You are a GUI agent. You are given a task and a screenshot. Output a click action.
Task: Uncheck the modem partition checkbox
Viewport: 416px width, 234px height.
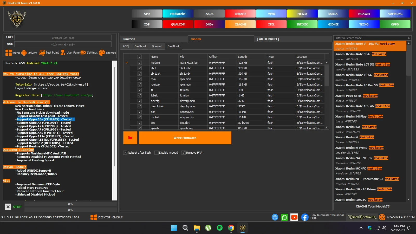point(140,63)
